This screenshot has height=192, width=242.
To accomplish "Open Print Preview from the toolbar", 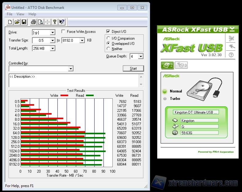I will tap(40, 22).
